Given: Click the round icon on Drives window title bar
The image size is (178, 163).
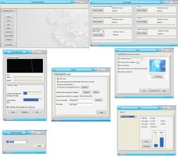Looking at the screenshot, I should coord(158,108).
